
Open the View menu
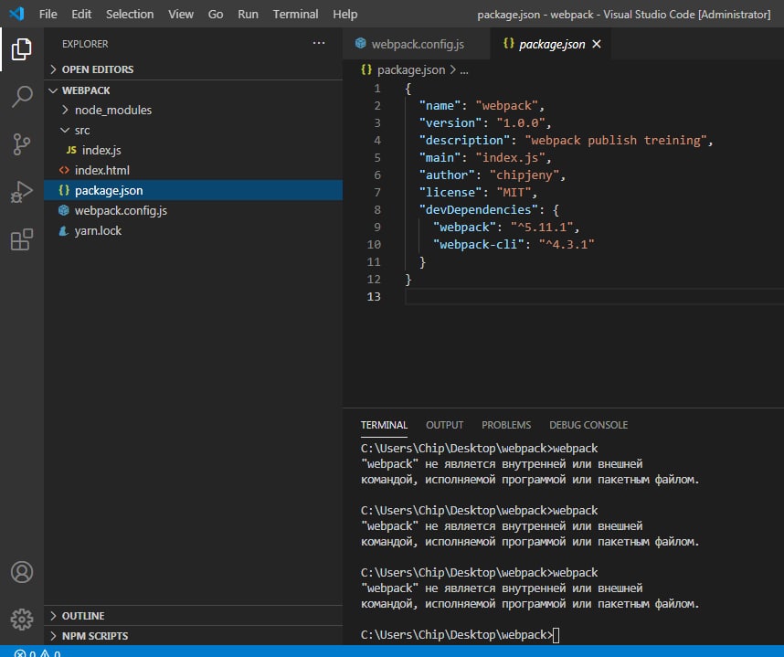181,14
